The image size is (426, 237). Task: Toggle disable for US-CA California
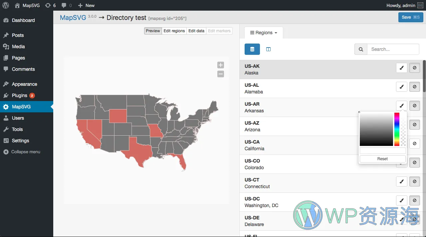[415, 144]
